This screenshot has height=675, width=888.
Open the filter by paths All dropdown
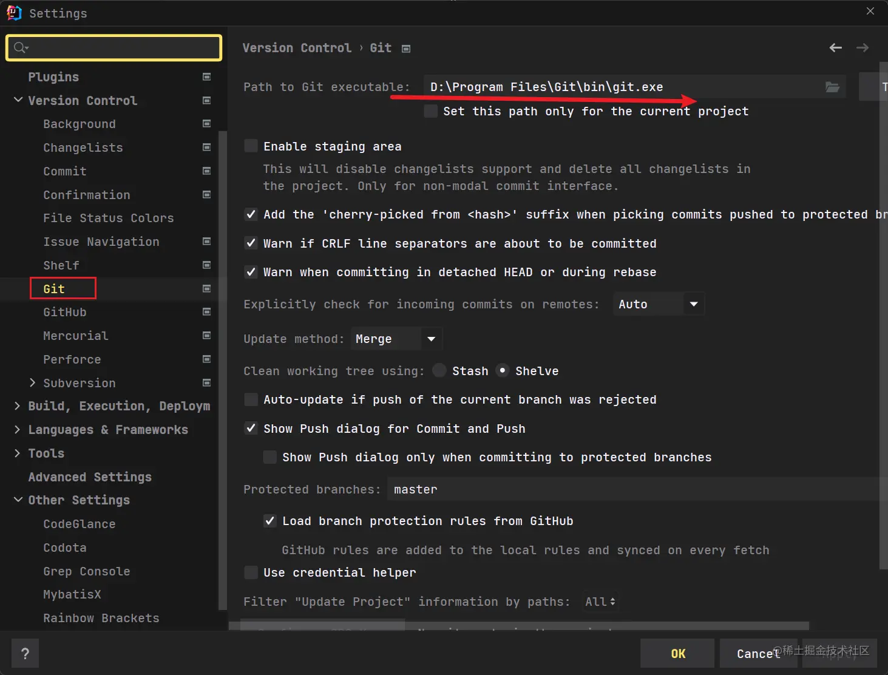pos(600,602)
